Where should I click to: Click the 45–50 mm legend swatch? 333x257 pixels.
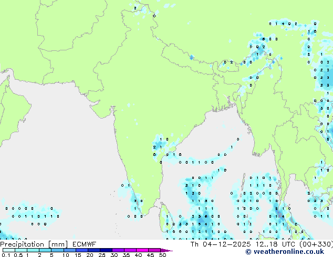pos(154,250)
